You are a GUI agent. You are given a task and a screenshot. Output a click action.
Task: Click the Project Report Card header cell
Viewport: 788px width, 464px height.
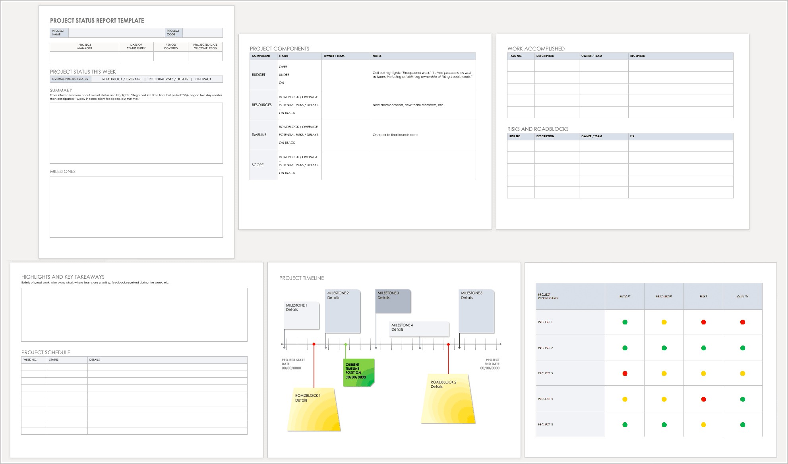pos(570,296)
